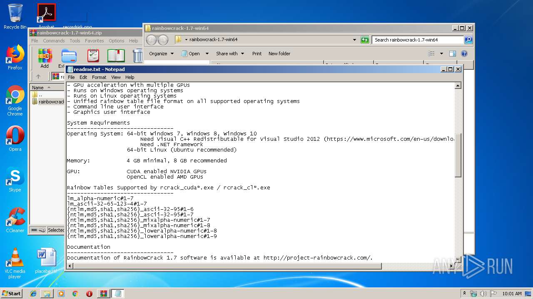Click the Add button in WinRAR toolbar

click(45, 59)
